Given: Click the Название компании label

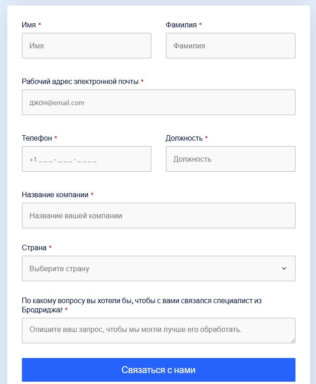Looking at the screenshot, I should [x=55, y=195].
